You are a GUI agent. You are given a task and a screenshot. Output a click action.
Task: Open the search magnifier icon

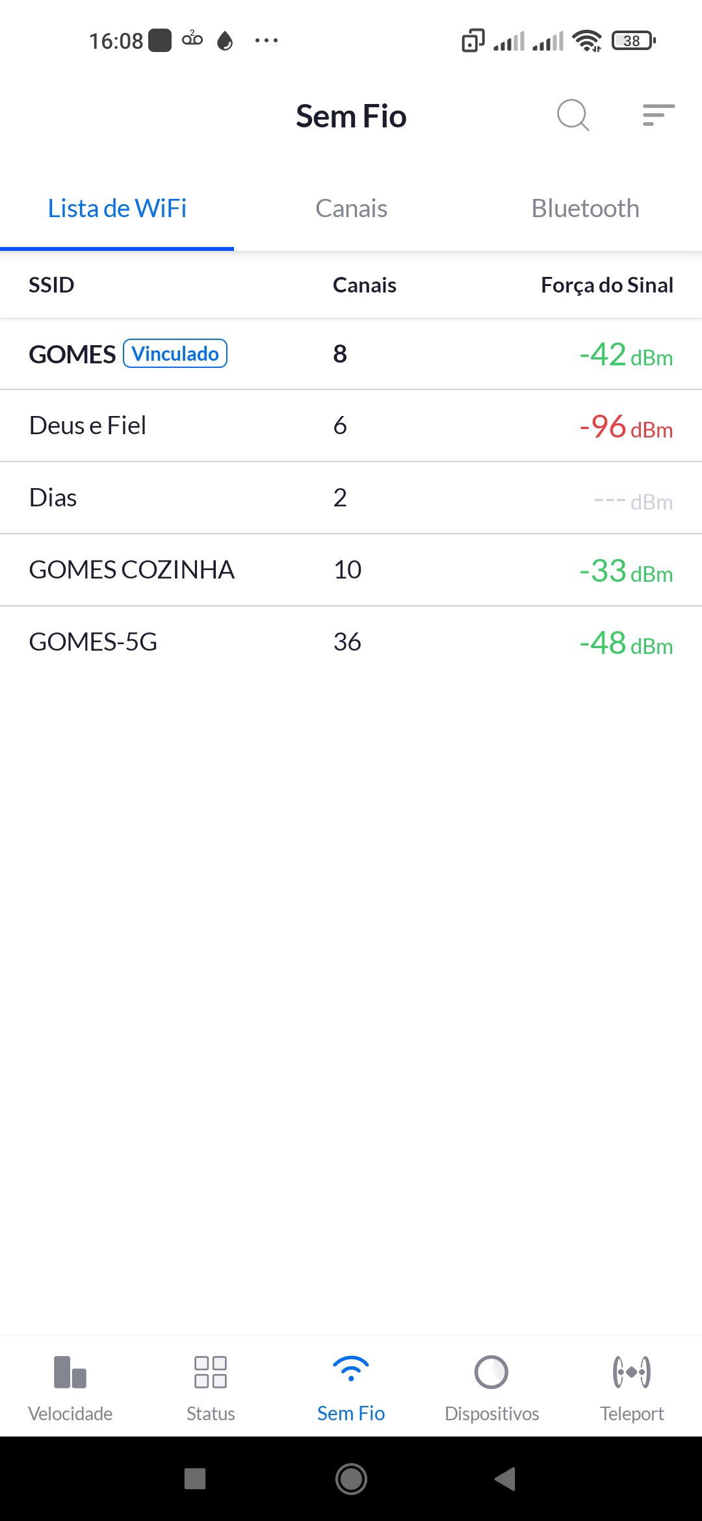tap(573, 116)
